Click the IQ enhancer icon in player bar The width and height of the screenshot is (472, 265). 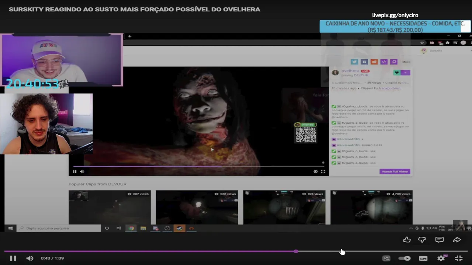pos(386,258)
